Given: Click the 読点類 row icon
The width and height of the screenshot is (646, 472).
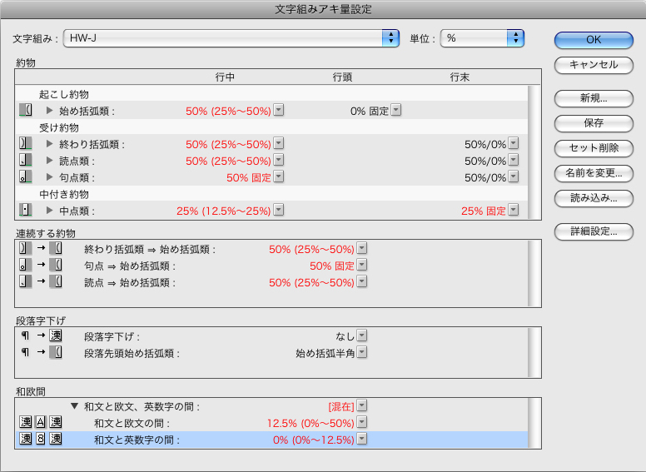Looking at the screenshot, I should pyautogui.click(x=26, y=160).
